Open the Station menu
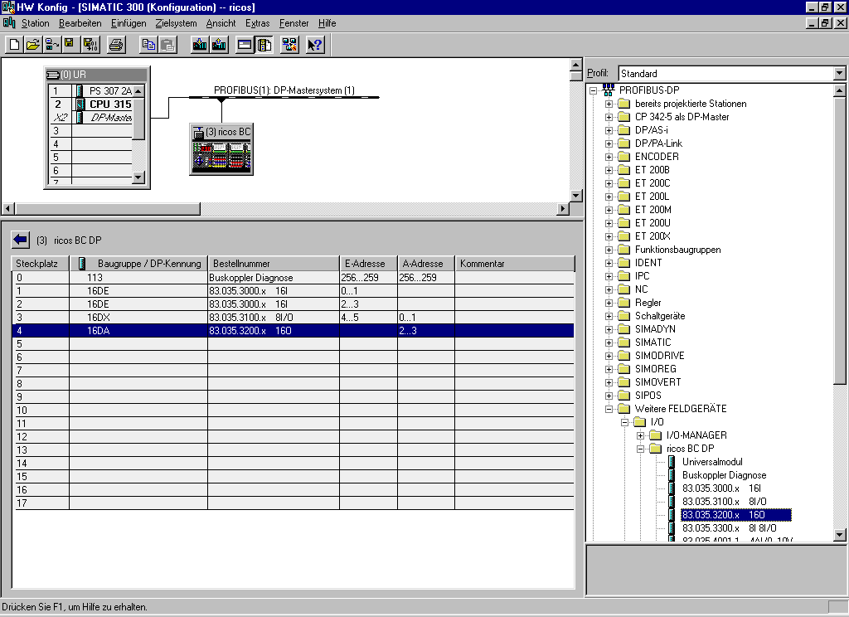 click(35, 23)
